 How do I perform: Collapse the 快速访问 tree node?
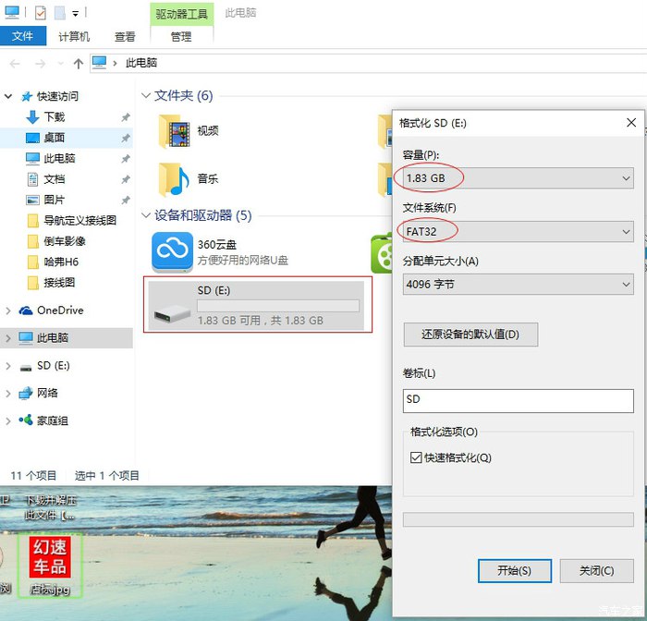click(7, 96)
